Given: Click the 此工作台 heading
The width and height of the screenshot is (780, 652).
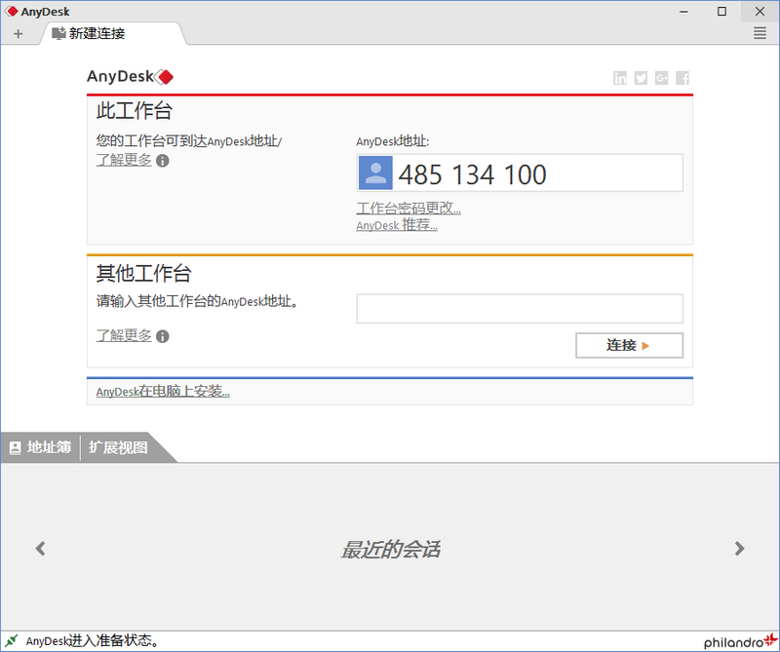Looking at the screenshot, I should tap(135, 110).
